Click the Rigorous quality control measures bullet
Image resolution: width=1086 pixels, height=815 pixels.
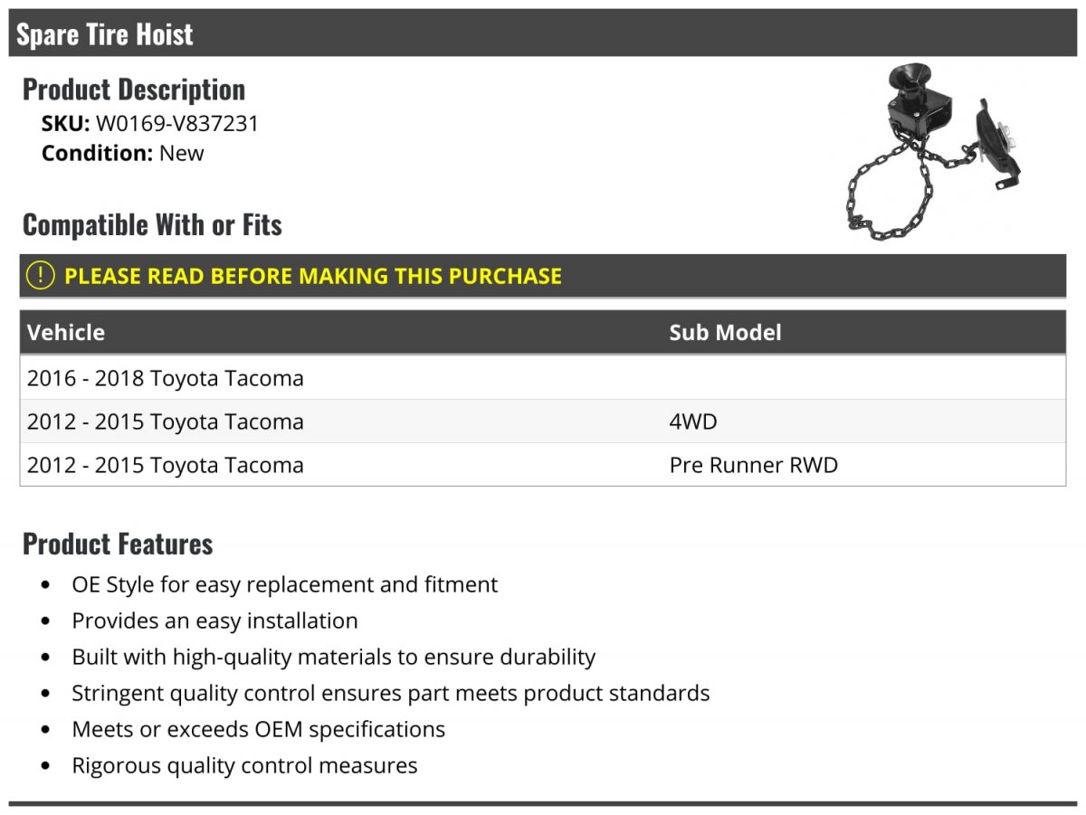click(245, 765)
